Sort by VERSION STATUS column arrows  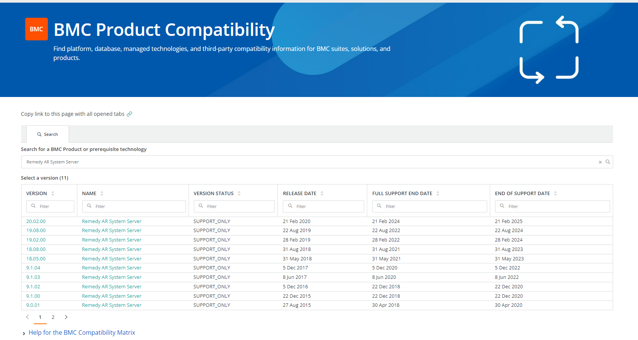(x=239, y=193)
